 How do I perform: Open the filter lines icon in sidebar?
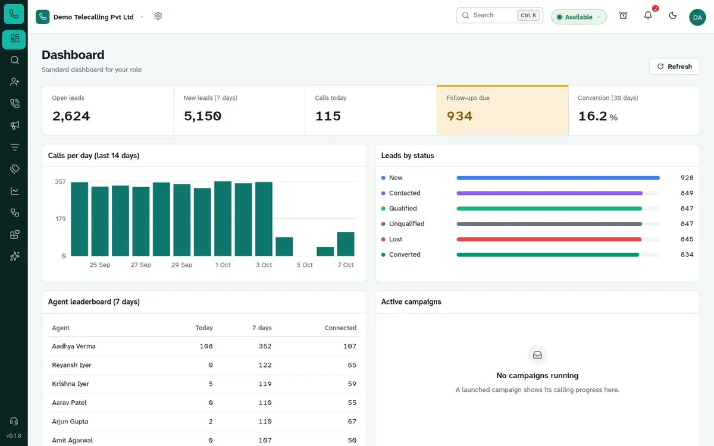point(14,147)
